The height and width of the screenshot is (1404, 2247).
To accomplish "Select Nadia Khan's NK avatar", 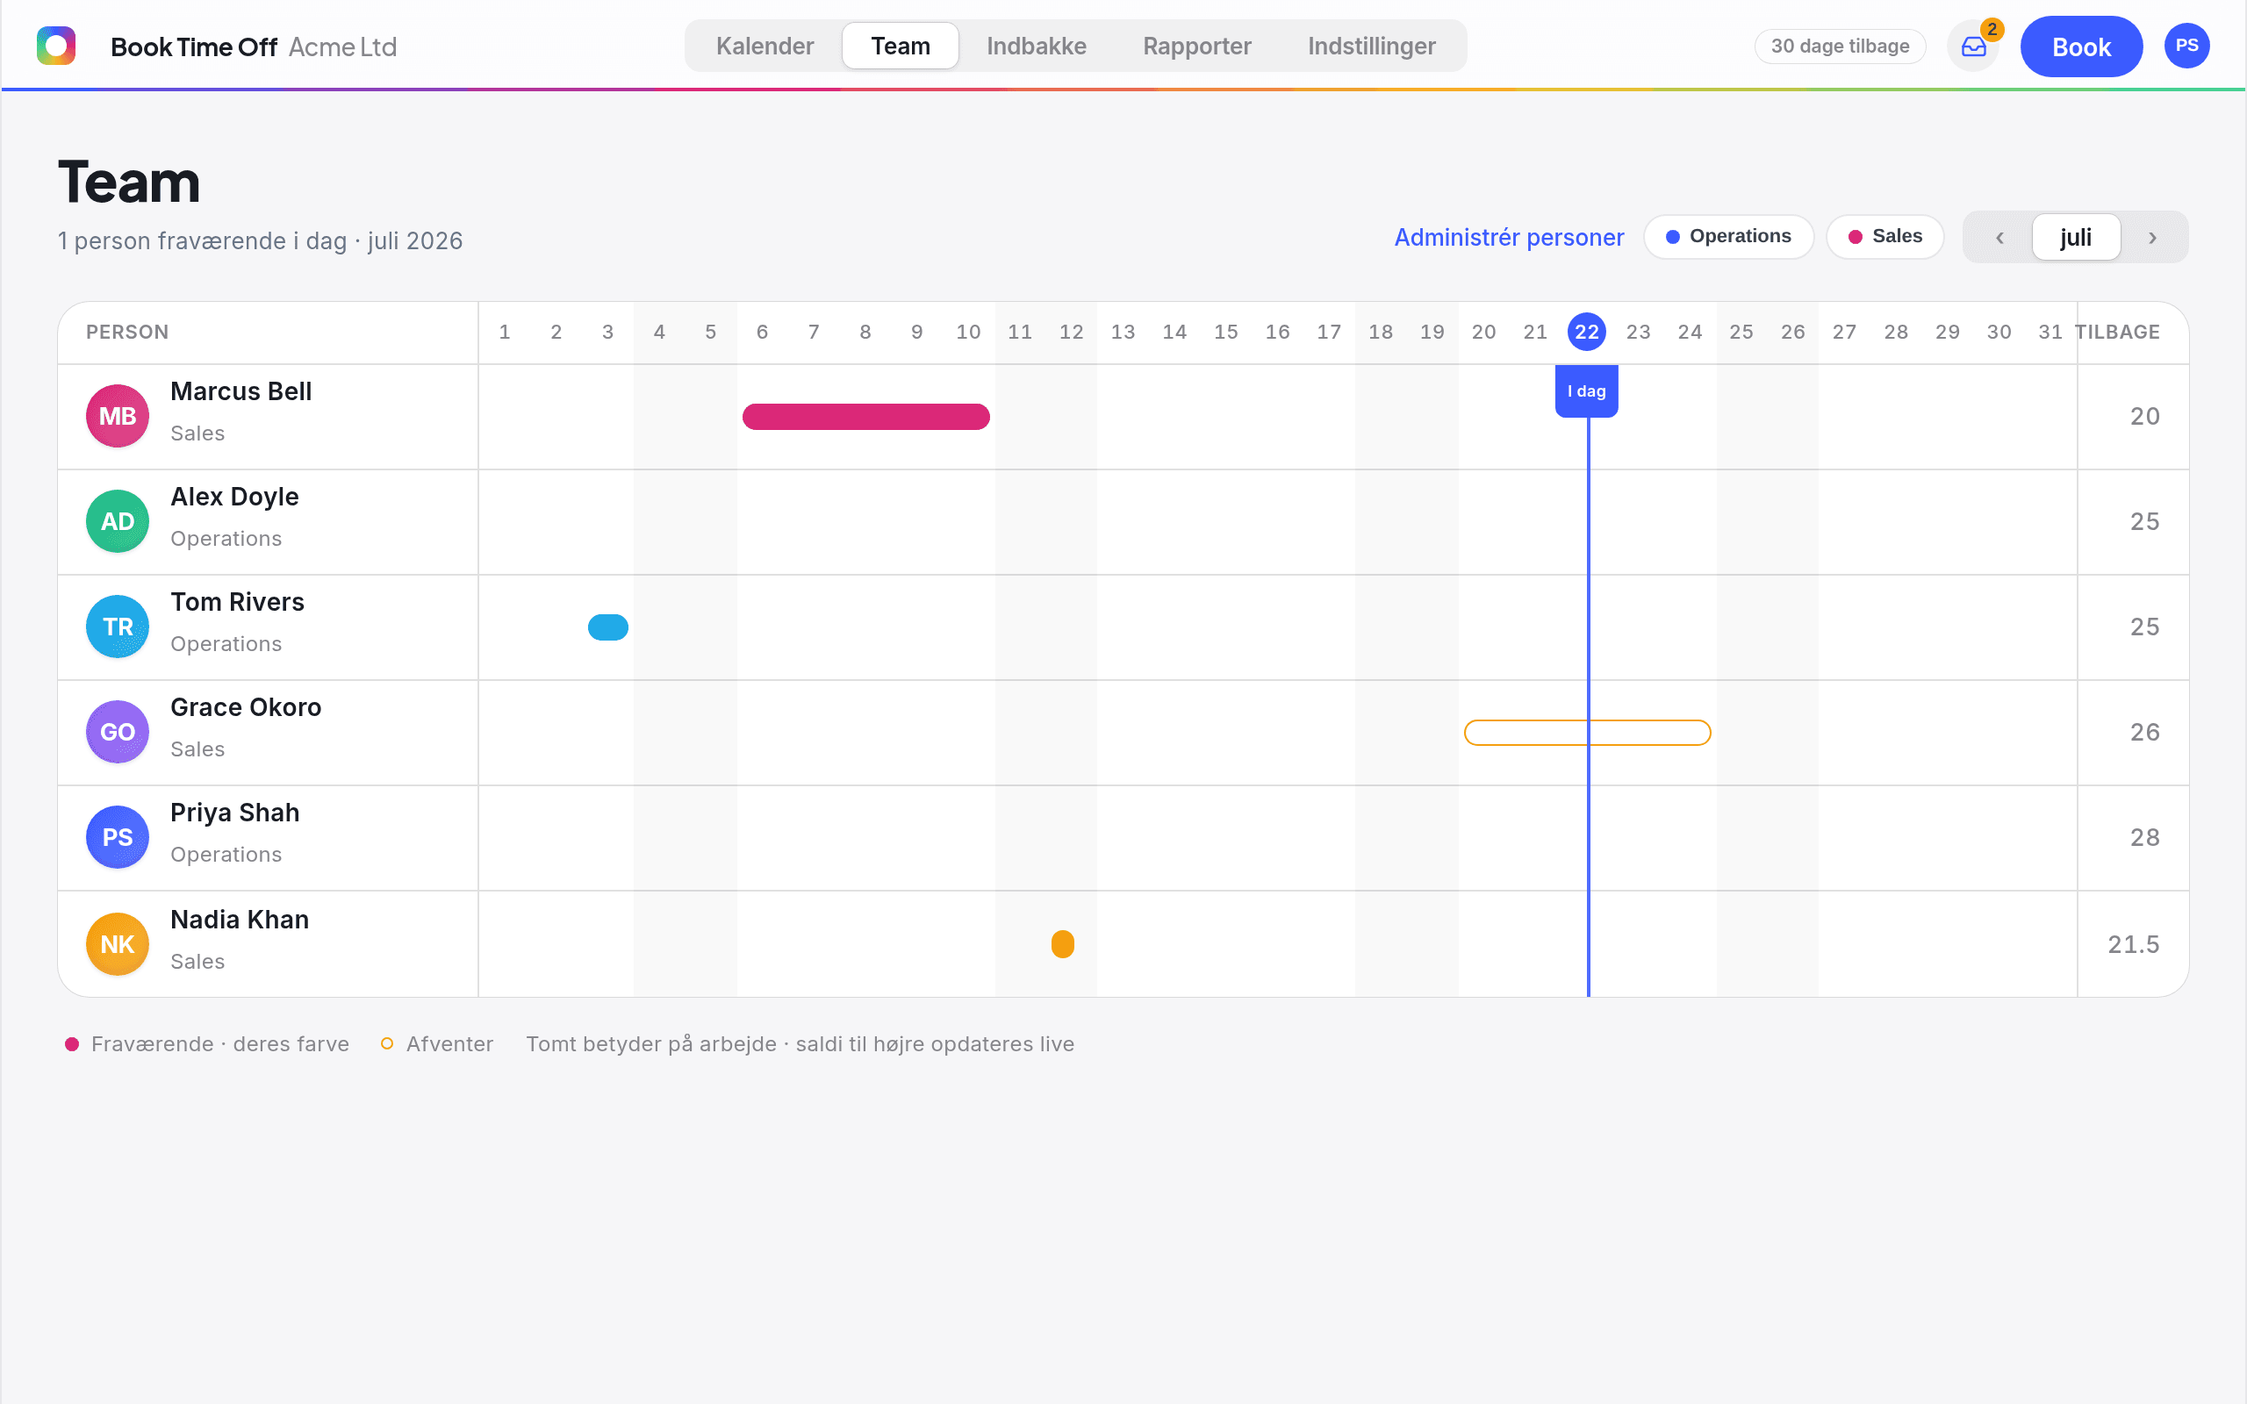I will [118, 944].
